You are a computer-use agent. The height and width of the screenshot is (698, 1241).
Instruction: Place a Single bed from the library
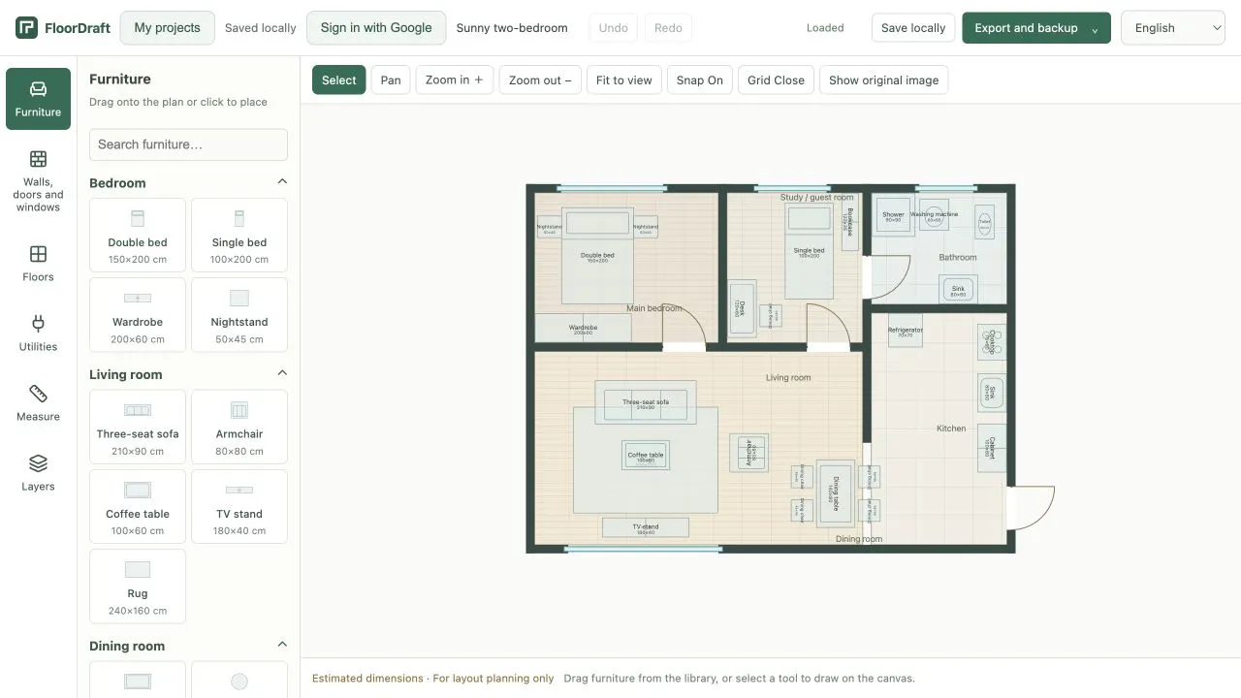[239, 236]
